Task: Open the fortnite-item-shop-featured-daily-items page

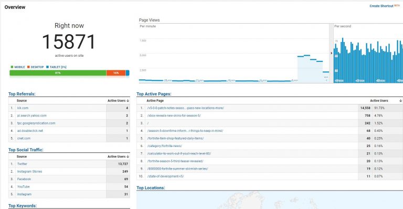Action: point(175,138)
